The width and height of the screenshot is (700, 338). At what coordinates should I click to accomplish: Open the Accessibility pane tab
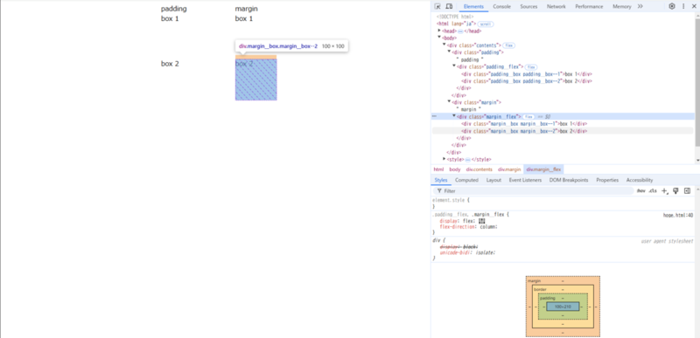coord(640,180)
